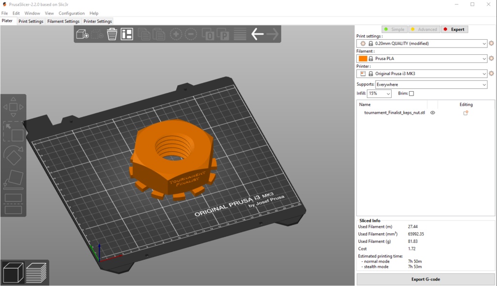Switch to Simple mode
The height and width of the screenshot is (286, 497).
[395, 29]
